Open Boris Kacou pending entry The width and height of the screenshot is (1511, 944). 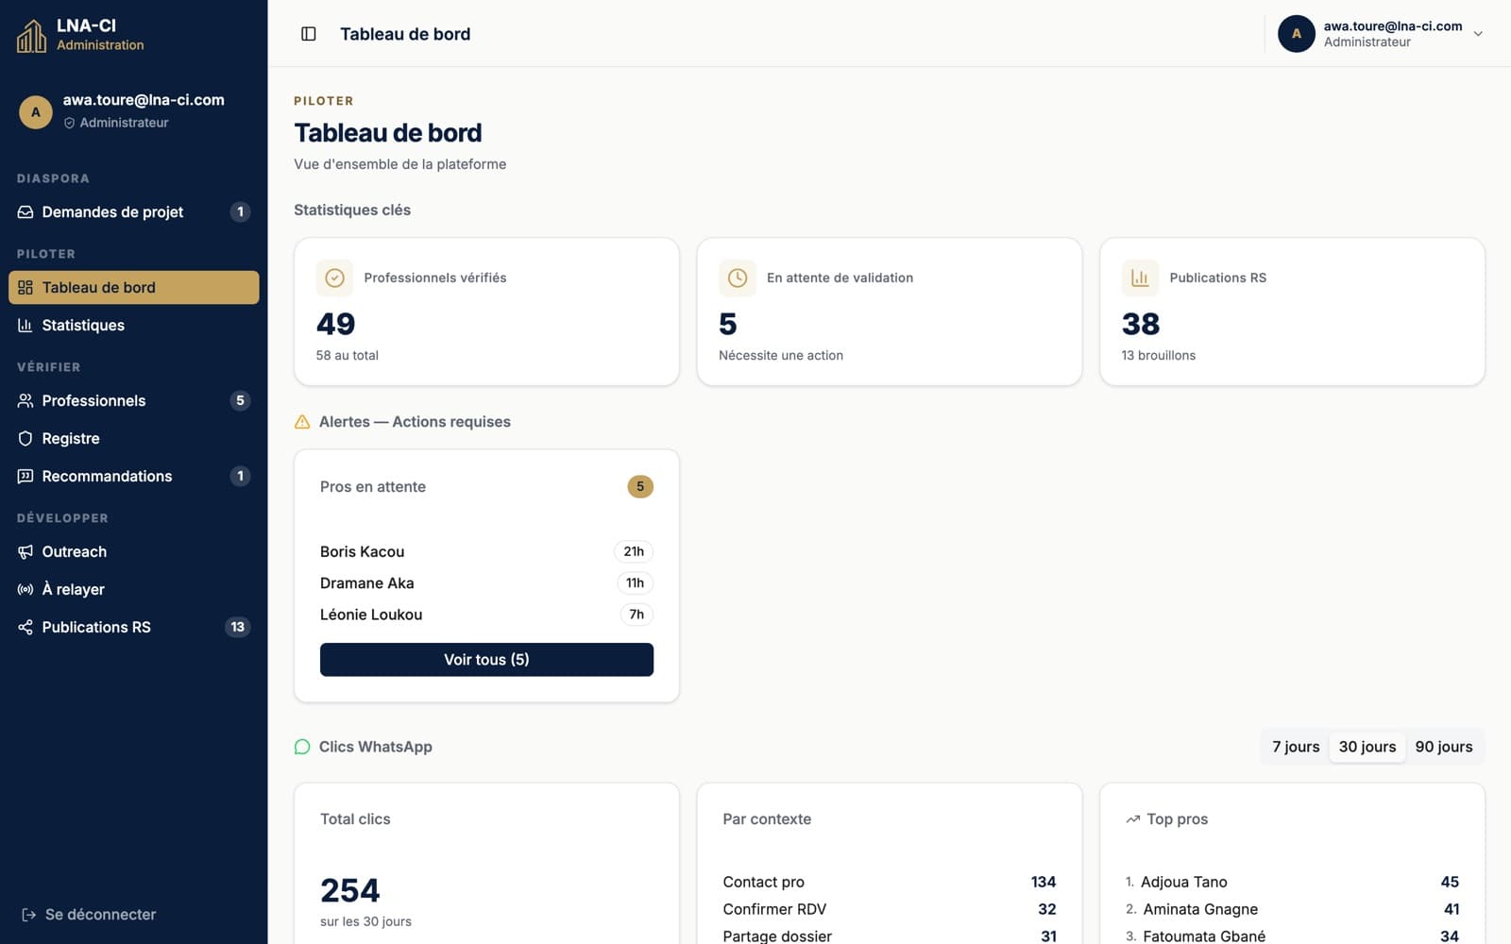tap(486, 551)
